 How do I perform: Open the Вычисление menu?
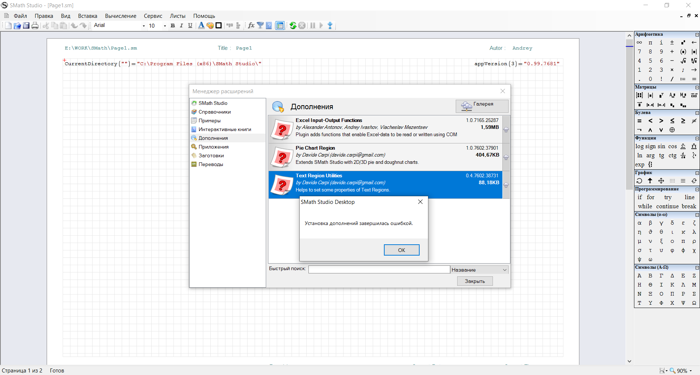[x=120, y=16]
